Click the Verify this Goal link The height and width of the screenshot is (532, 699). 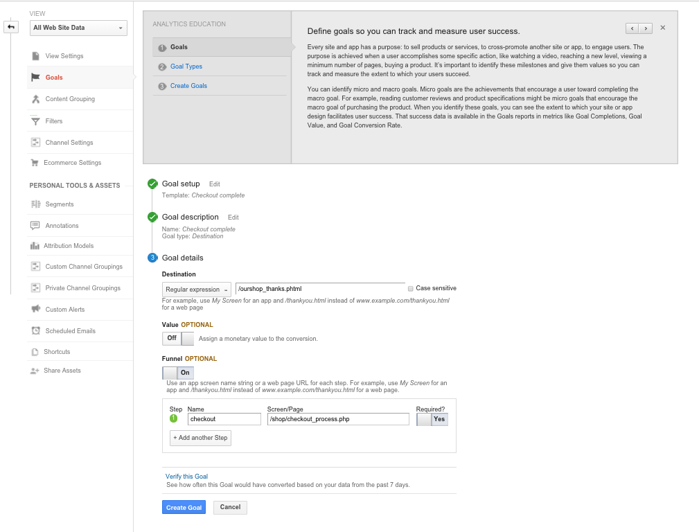pyautogui.click(x=186, y=477)
